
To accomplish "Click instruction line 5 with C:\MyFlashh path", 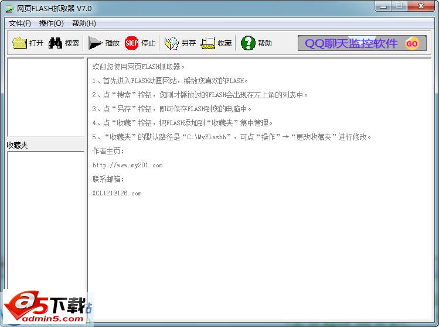I will [x=232, y=137].
